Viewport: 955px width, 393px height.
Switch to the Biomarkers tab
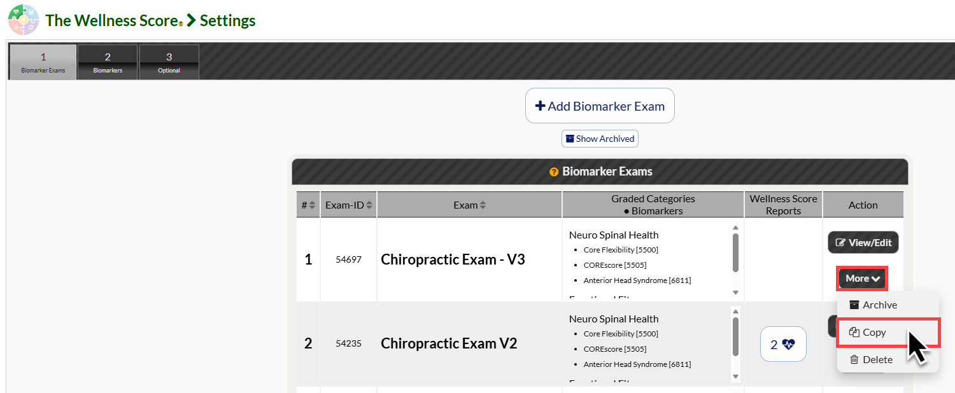click(108, 62)
